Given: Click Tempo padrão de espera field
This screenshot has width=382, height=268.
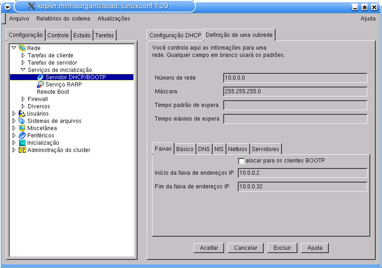Looking at the screenshot, I should coord(295,105).
